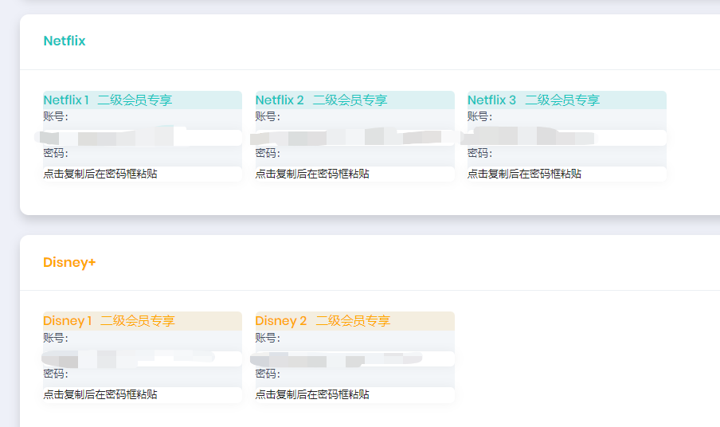Click Netflix 1 password copy field
The image size is (720, 427).
(x=143, y=174)
